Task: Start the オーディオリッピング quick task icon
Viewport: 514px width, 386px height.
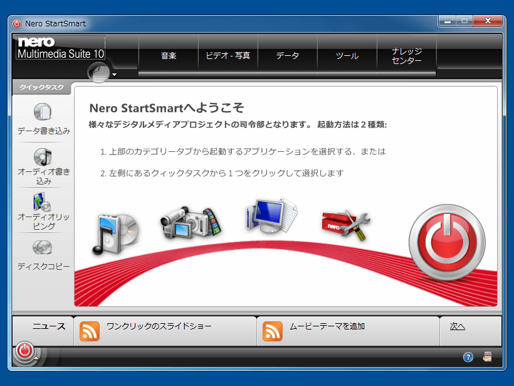Action: [x=42, y=202]
